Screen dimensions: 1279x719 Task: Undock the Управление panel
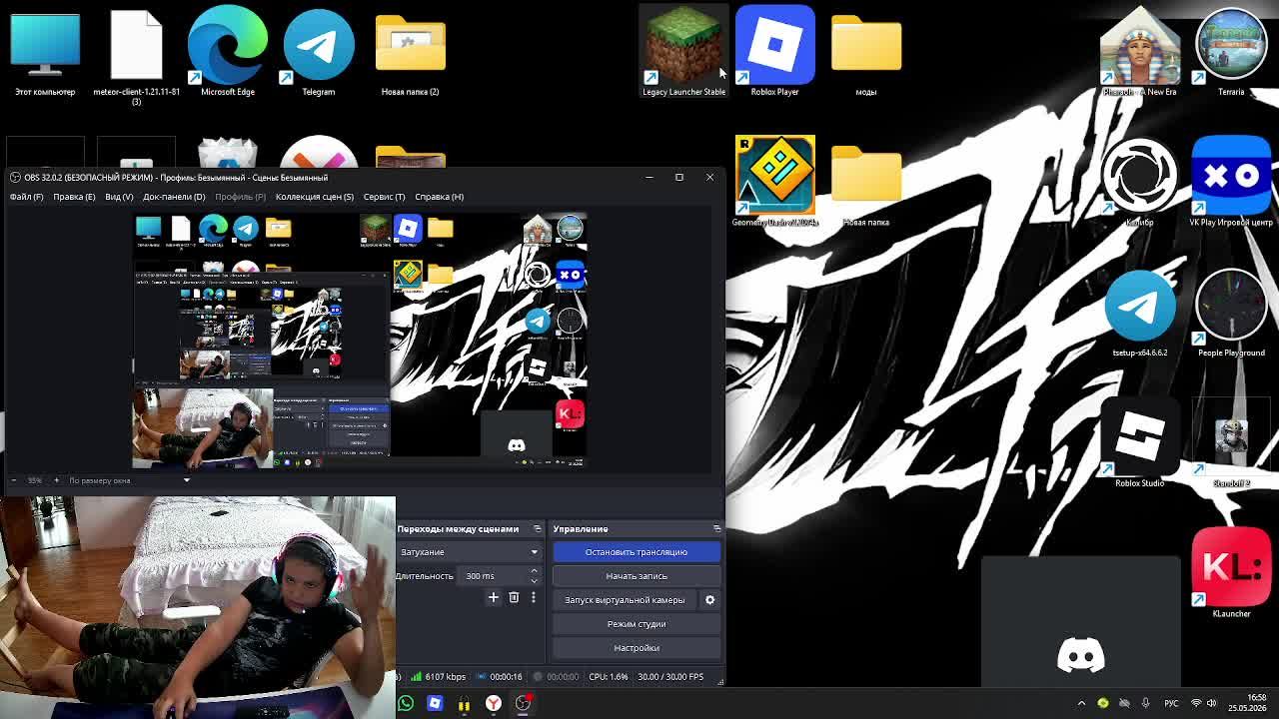coord(716,528)
